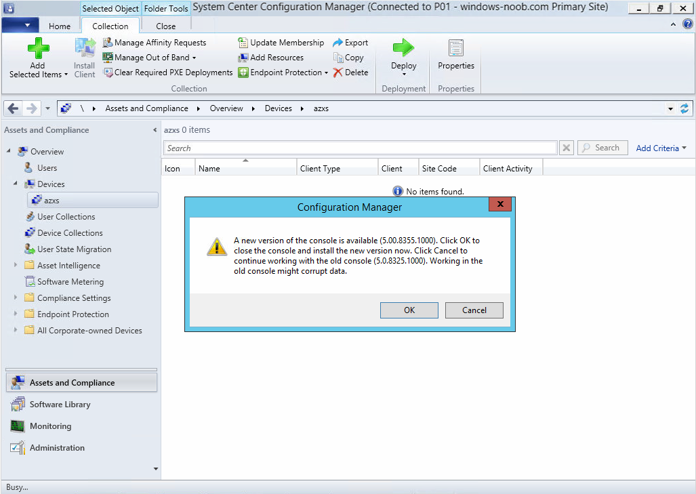
Task: Click the Selected Object contextual tab
Action: 110,8
